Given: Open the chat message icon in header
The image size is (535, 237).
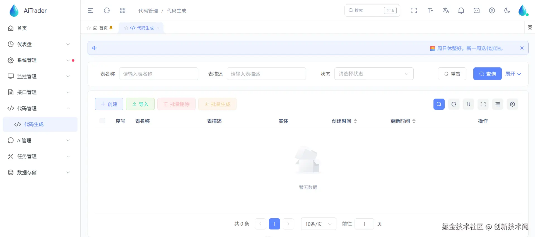Looking at the screenshot, I should [476, 11].
